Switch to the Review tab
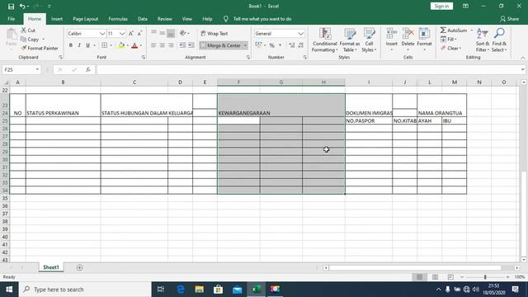This screenshot has width=528, height=297. pos(165,19)
